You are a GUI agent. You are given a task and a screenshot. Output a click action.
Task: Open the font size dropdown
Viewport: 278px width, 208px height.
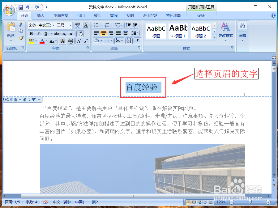[70, 25]
